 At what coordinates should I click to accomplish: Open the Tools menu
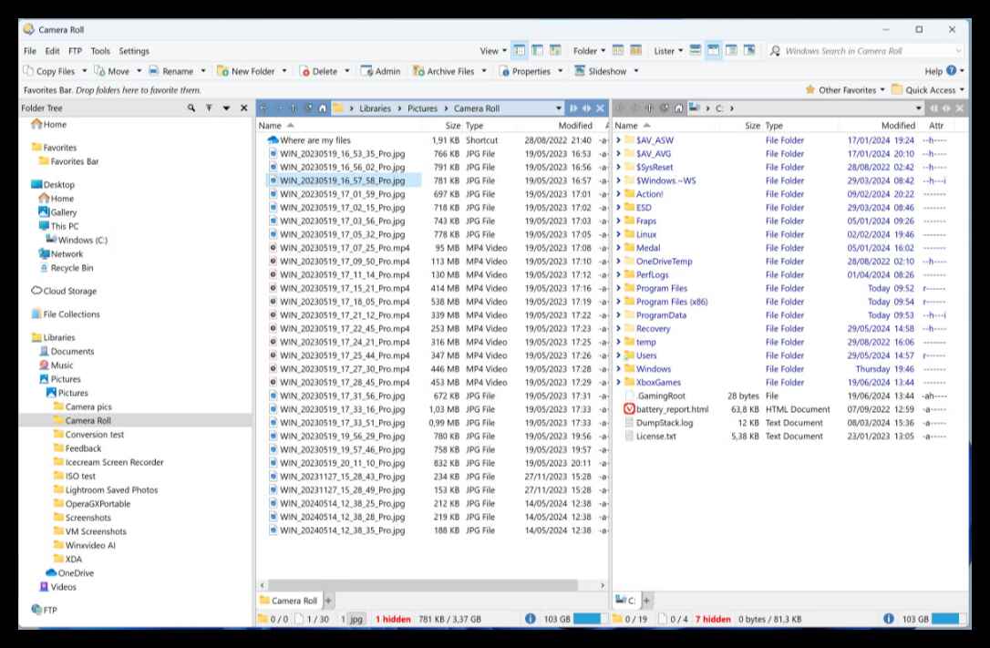(100, 51)
